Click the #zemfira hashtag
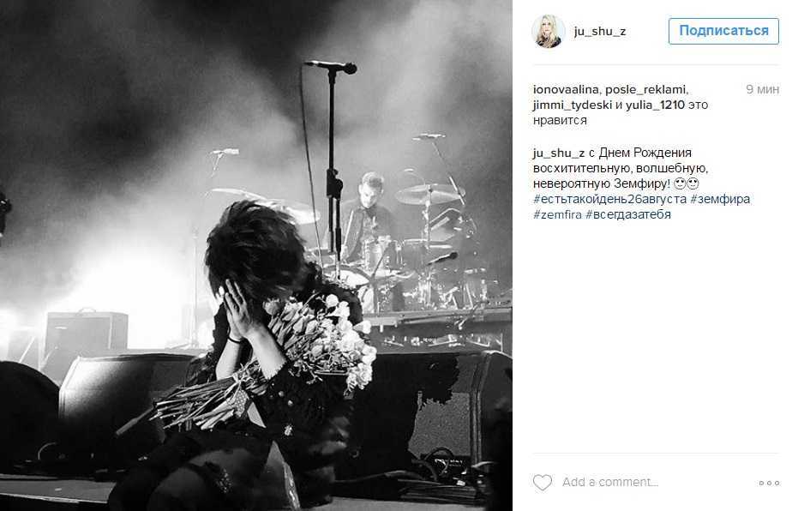 pos(557,214)
